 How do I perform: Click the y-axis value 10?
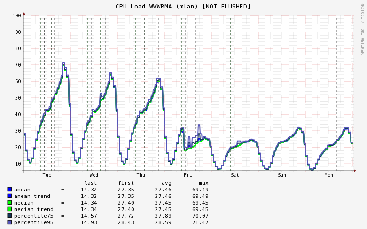[x=18, y=164]
